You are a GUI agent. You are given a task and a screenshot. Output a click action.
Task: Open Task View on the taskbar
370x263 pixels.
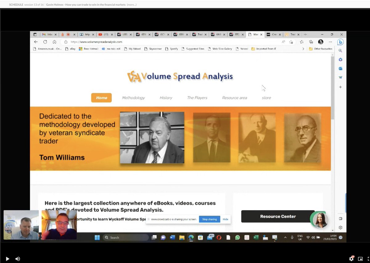coord(154,237)
